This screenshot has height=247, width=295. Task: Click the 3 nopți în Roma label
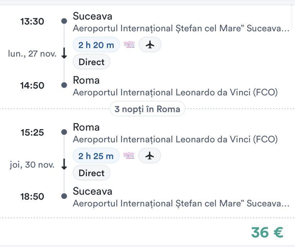[x=147, y=109]
